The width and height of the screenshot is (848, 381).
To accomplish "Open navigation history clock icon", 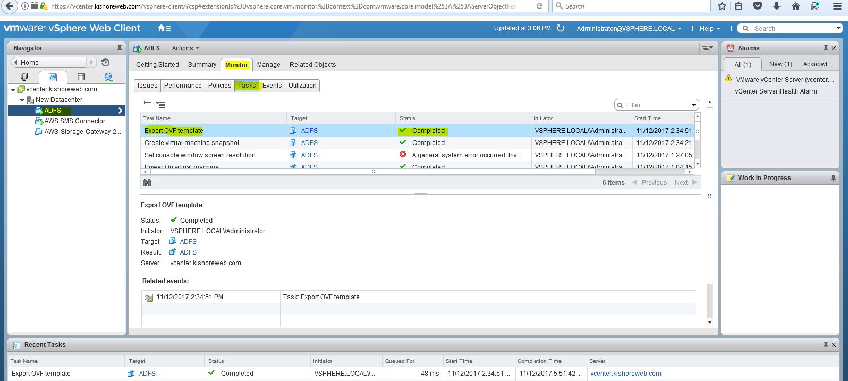I will 105,62.
